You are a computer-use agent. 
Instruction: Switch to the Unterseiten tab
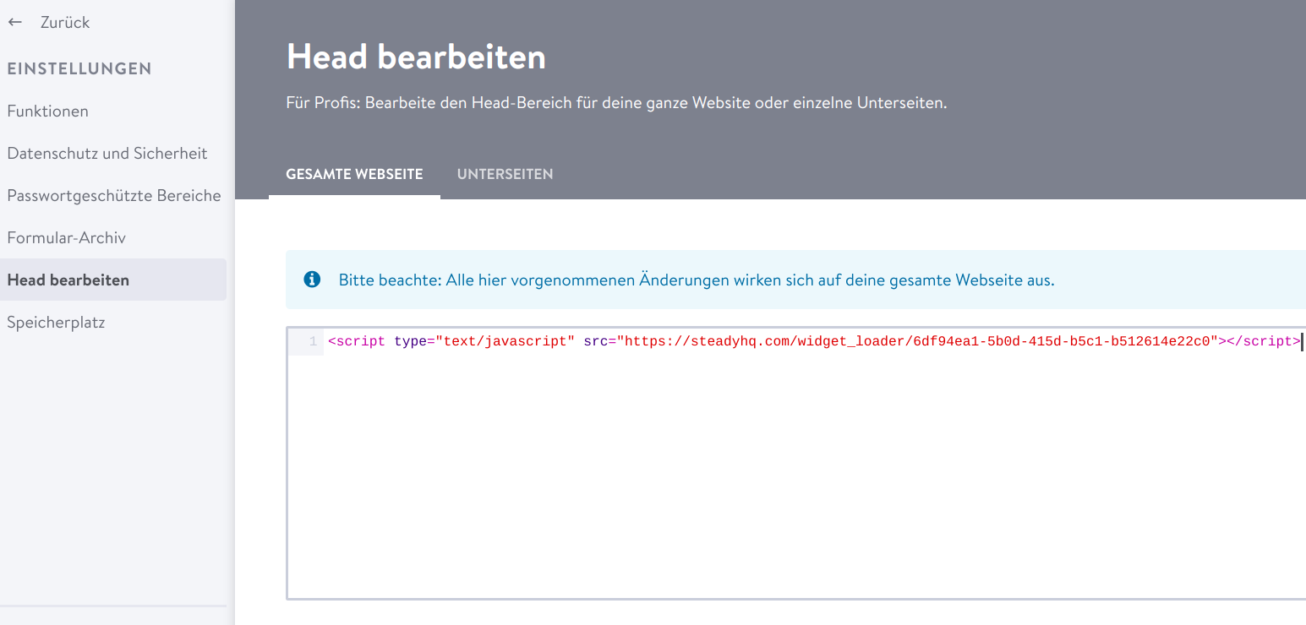point(505,174)
